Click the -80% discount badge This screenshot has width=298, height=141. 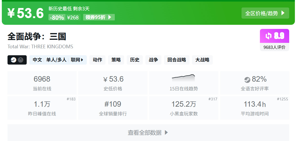57,18
